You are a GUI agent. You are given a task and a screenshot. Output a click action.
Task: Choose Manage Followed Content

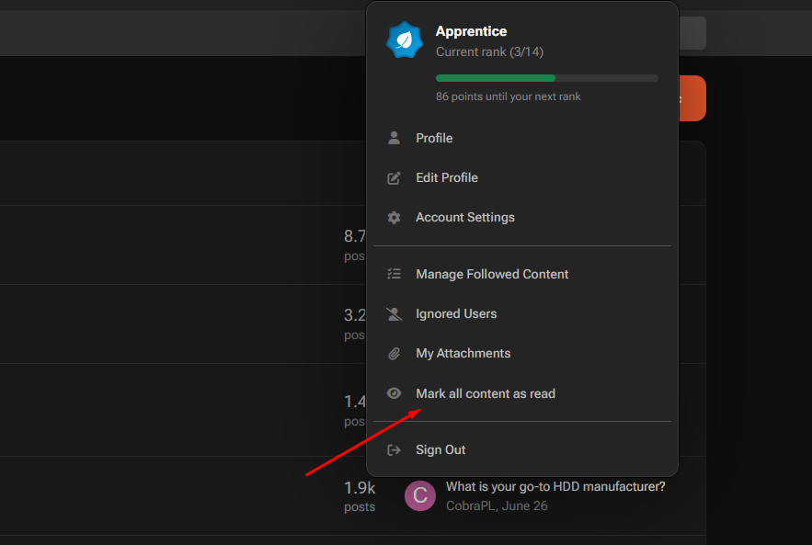522,274
